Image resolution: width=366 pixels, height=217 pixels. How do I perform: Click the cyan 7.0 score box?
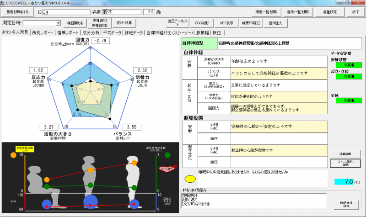[x=344, y=181]
